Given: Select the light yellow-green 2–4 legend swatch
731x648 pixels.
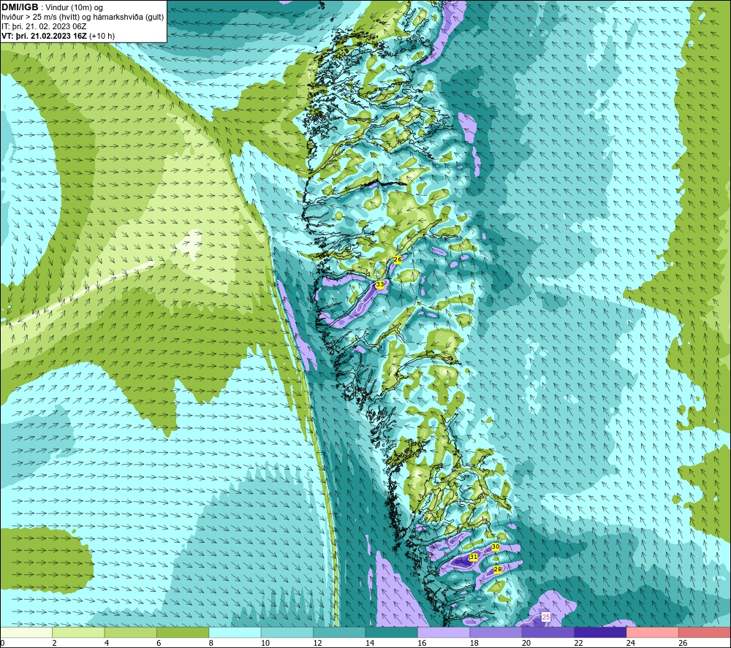Looking at the screenshot, I should pos(78,632).
